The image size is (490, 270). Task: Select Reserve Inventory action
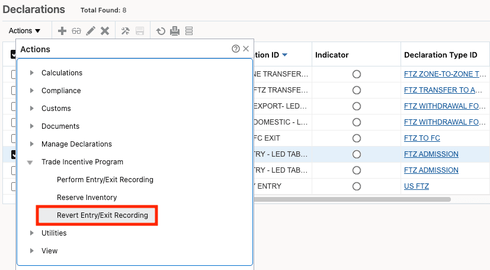click(x=87, y=198)
